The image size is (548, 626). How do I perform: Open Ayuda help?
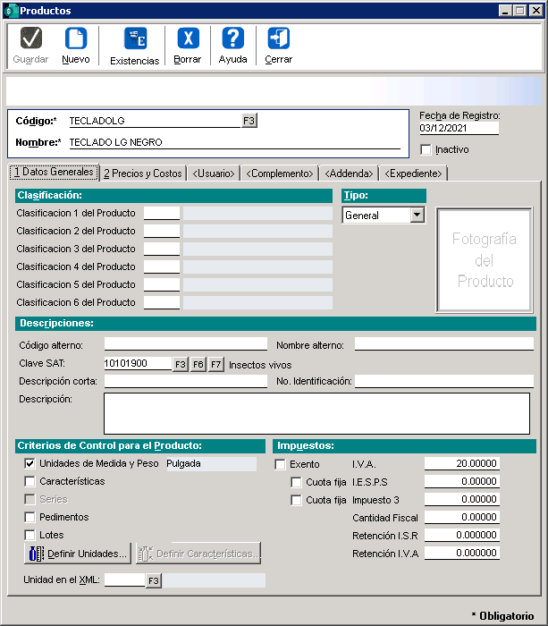pos(232,46)
